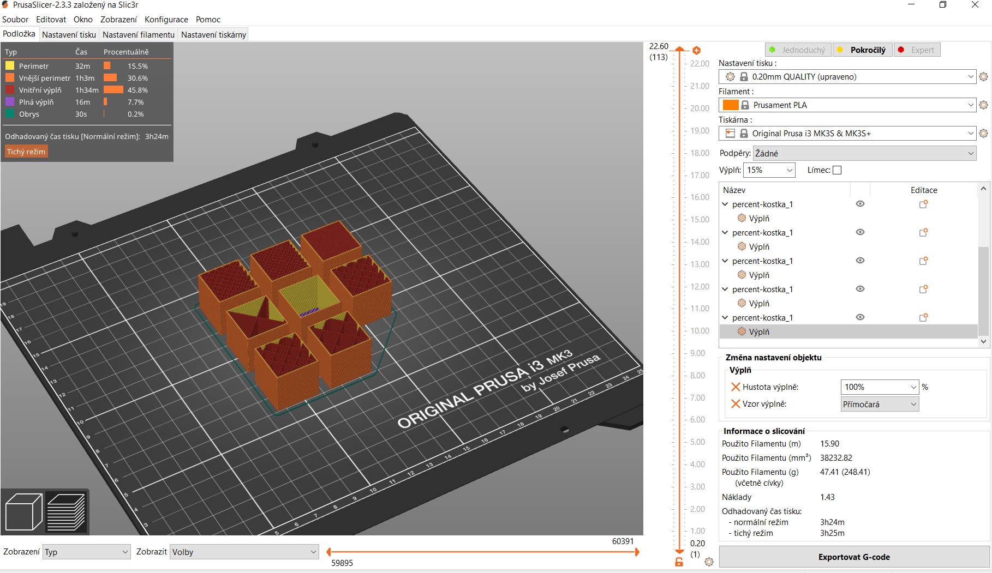
Task: Click the top handle of the vertical layer slider
Action: [x=679, y=49]
